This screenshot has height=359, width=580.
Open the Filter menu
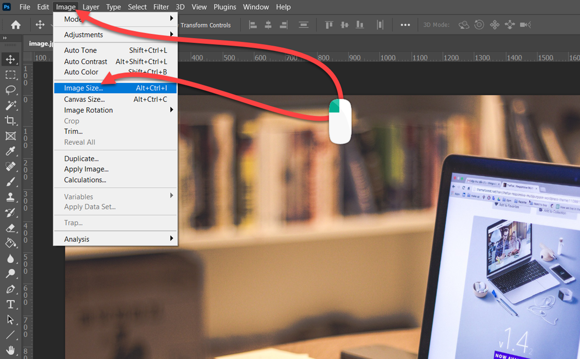click(x=161, y=7)
